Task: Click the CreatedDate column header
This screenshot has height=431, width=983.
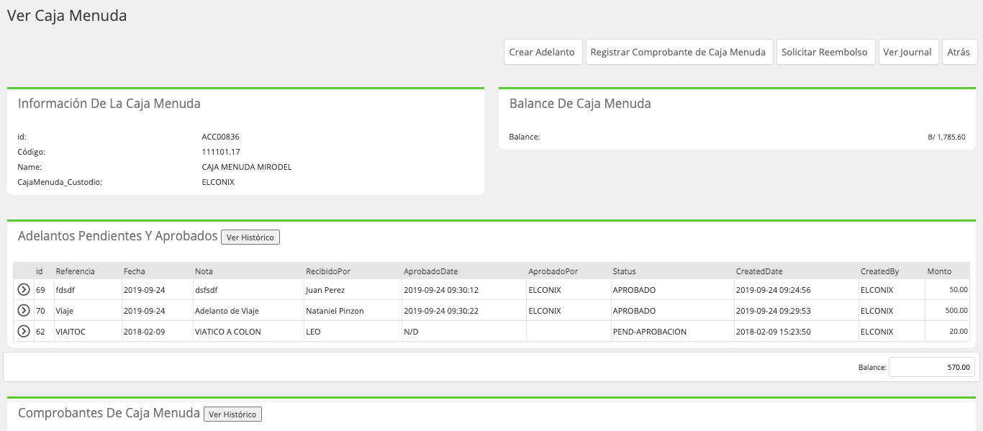Action: [759, 271]
